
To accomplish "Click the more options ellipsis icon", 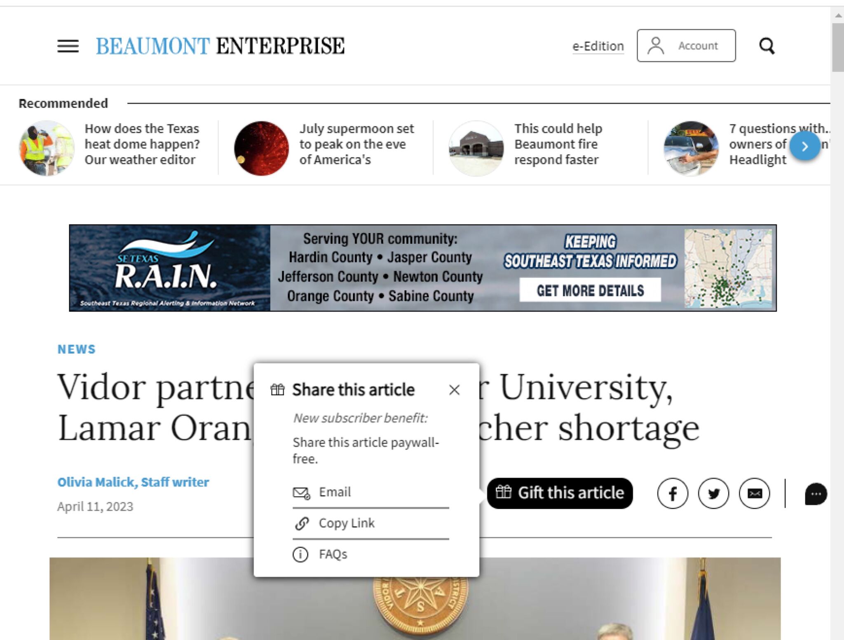I will click(816, 493).
